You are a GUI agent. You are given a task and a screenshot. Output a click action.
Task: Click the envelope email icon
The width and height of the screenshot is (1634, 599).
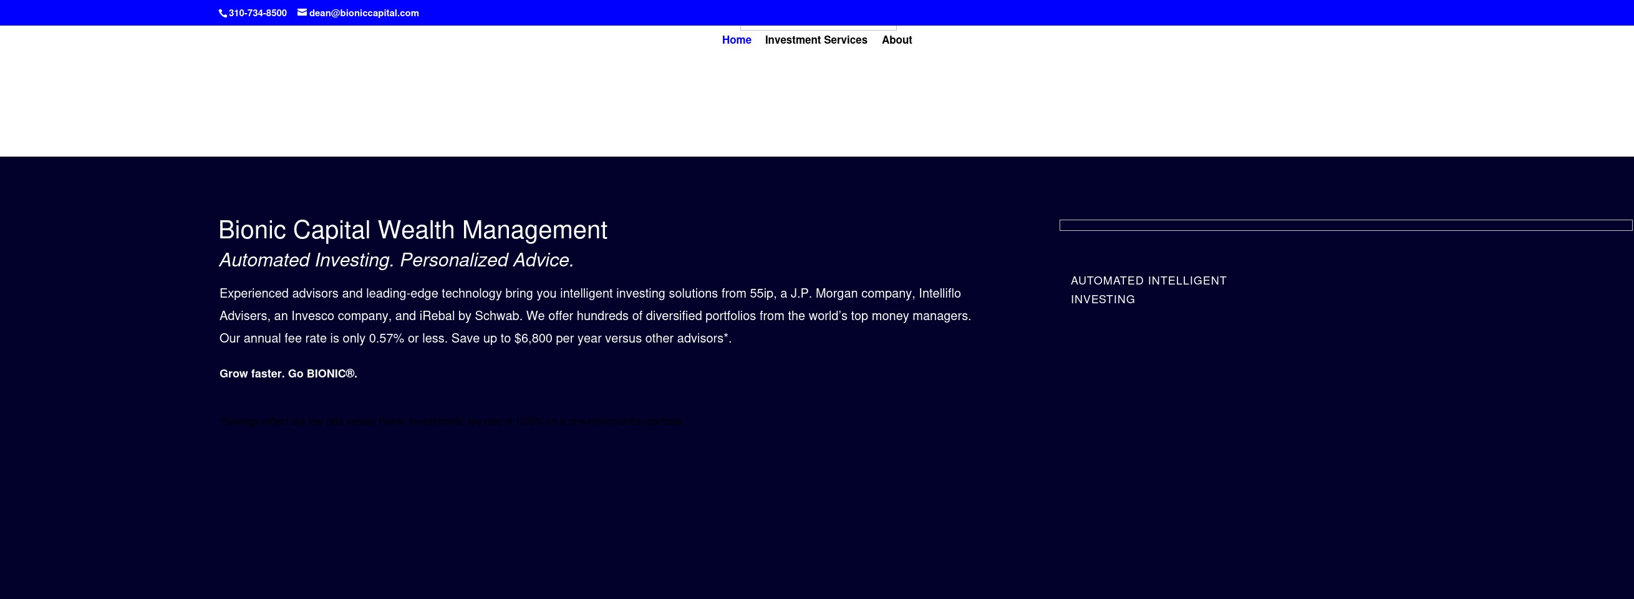tap(302, 12)
